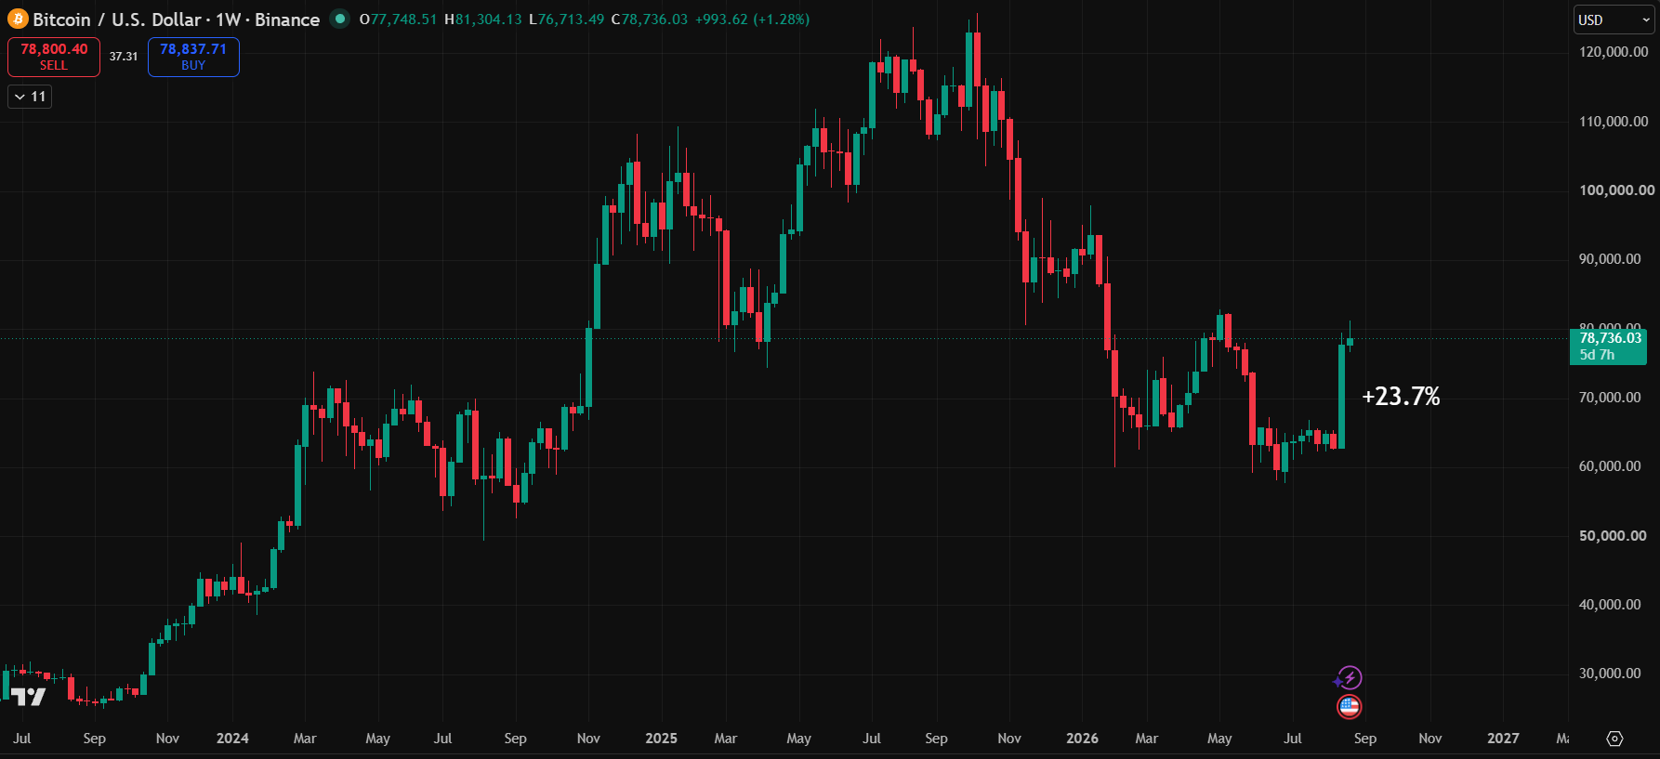Click the 50,000.00 price axis label
The image size is (1660, 759).
click(1613, 536)
